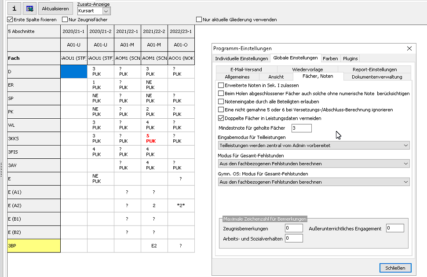Click the 2021/22-2 column header
The height and width of the screenshot is (277, 427).
[154, 31]
